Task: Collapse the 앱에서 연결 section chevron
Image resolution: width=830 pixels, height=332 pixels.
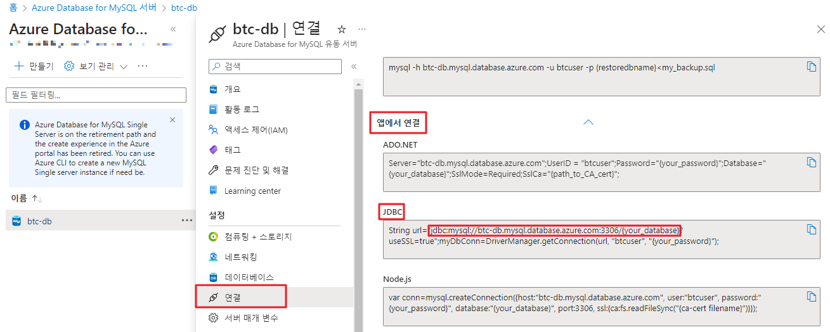Action: tap(588, 122)
